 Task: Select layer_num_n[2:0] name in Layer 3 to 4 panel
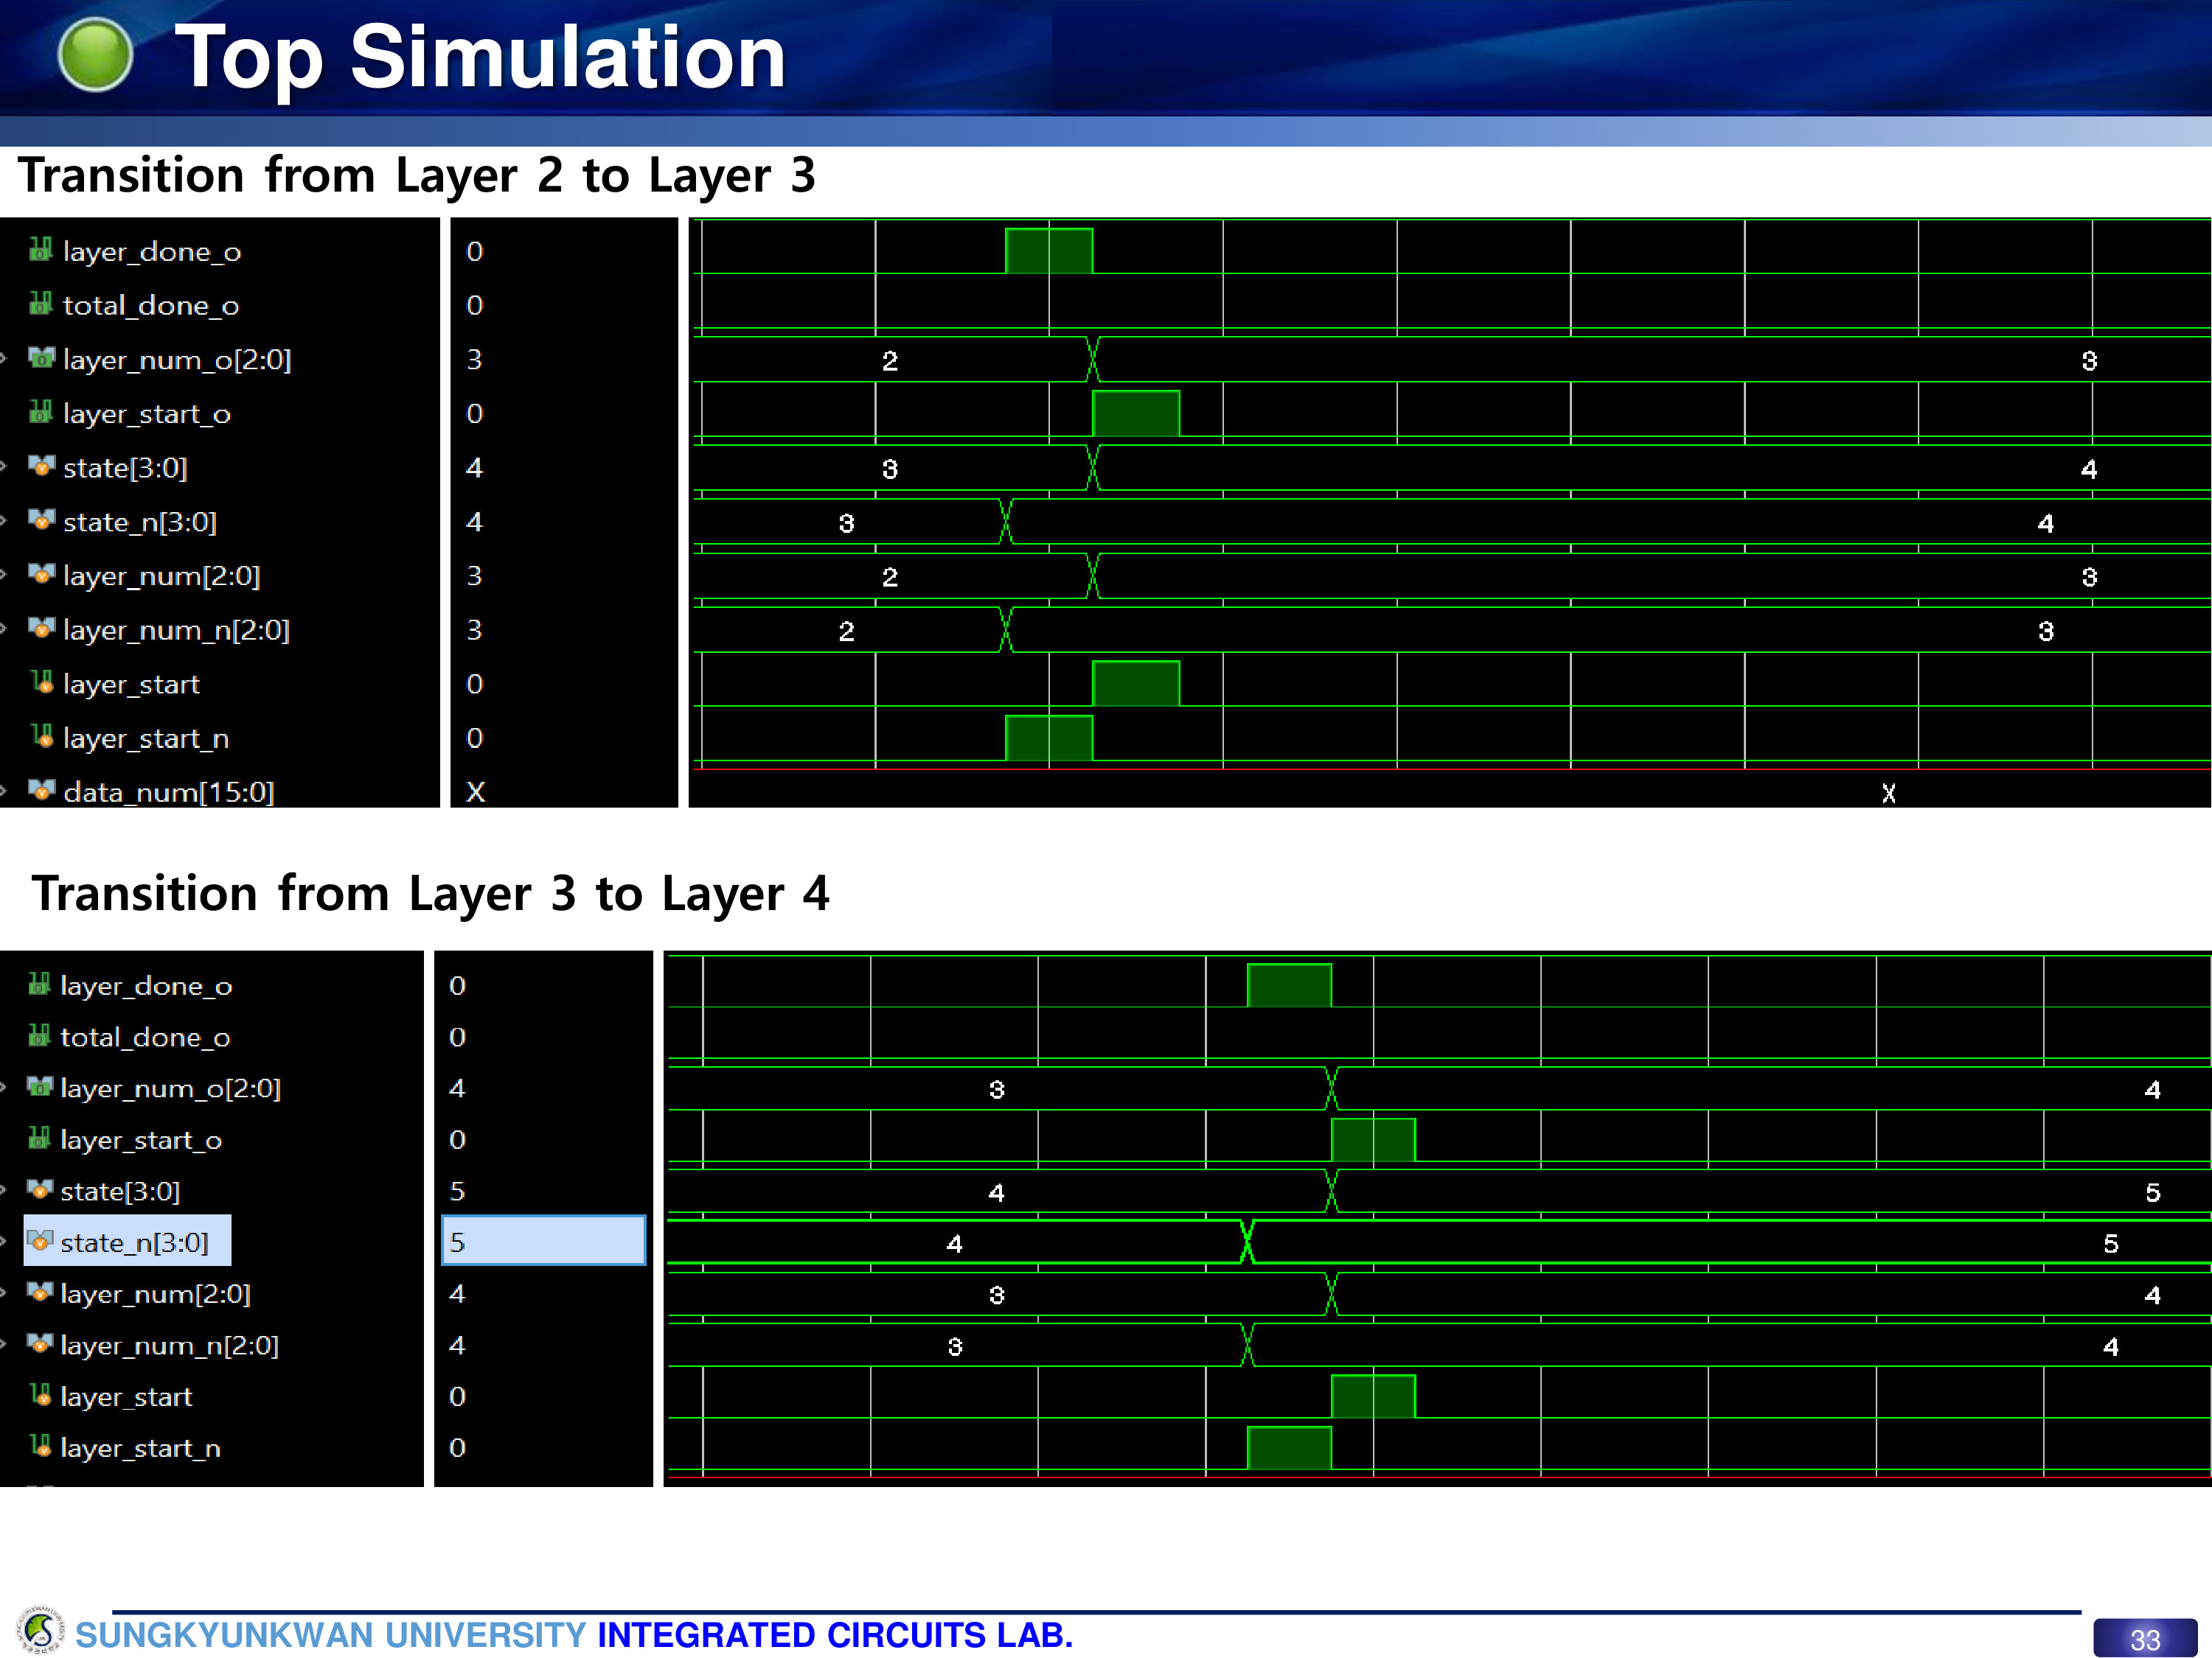pyautogui.click(x=169, y=1345)
